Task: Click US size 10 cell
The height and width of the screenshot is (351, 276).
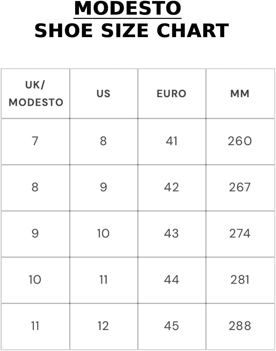Action: pyautogui.click(x=103, y=233)
